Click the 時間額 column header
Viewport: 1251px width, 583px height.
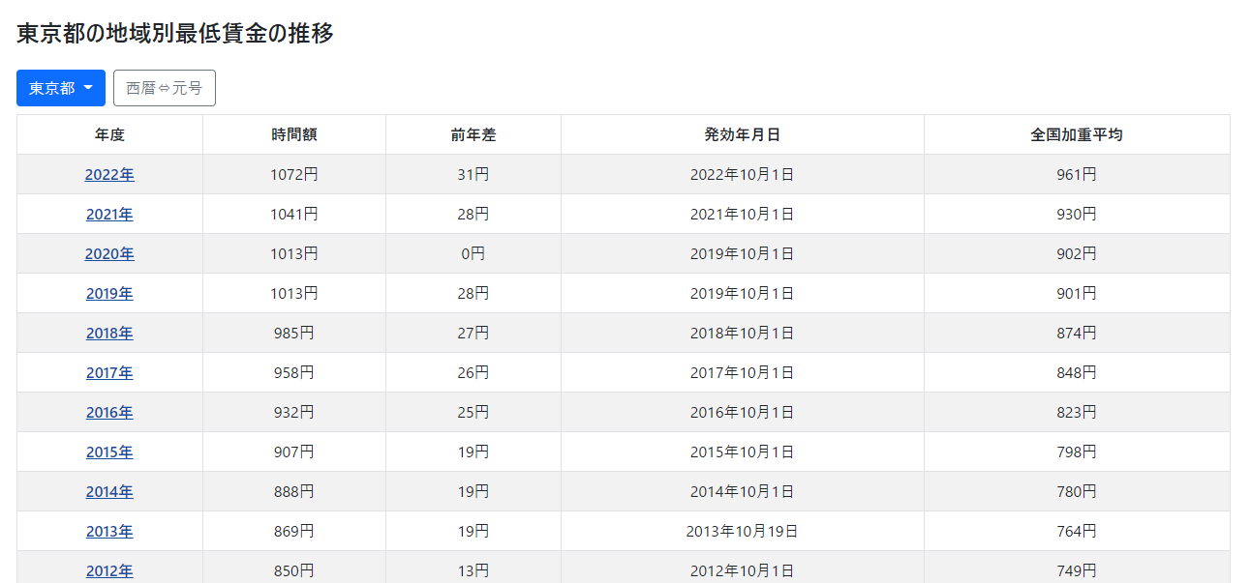click(x=294, y=135)
